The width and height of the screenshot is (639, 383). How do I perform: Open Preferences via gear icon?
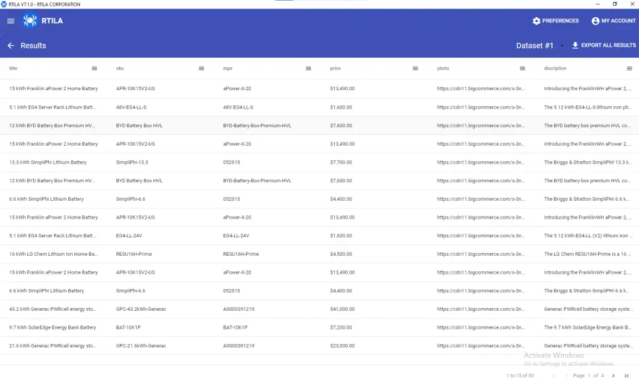[x=555, y=21]
